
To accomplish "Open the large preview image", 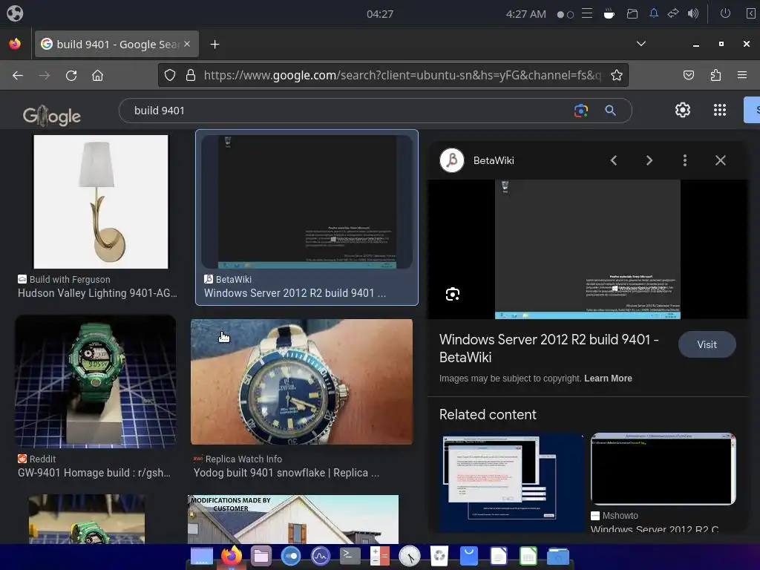I will click(588, 249).
